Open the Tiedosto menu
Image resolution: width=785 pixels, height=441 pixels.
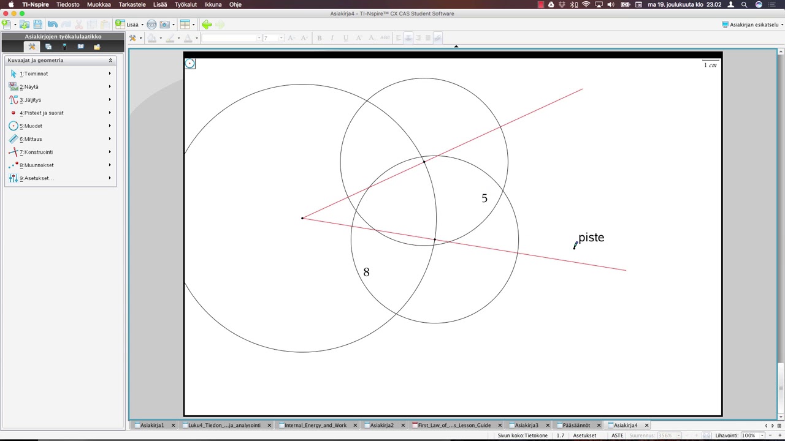click(x=68, y=4)
